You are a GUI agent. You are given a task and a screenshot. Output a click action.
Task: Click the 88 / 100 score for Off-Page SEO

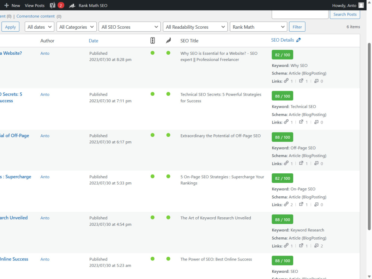pos(282,137)
